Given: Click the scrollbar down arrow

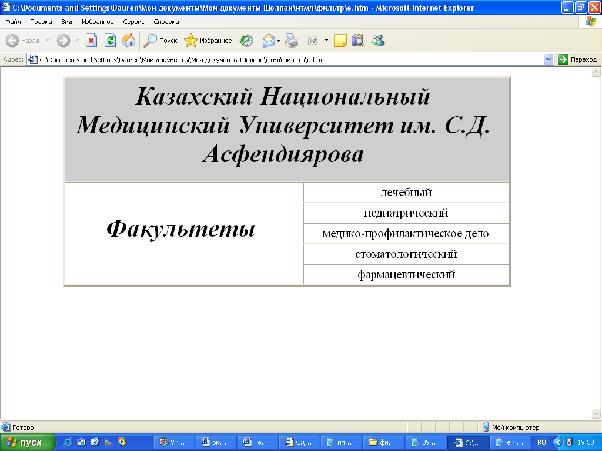Looking at the screenshot, I should click(596, 413).
